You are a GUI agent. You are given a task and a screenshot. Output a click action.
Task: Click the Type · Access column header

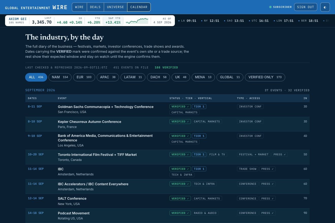point(248,98)
